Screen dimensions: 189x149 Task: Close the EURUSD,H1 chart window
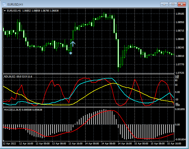tap(182, 4)
